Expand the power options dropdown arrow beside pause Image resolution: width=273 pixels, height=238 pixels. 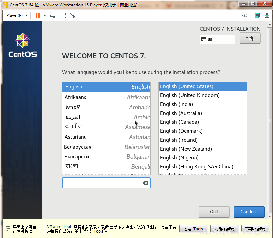tap(45, 16)
